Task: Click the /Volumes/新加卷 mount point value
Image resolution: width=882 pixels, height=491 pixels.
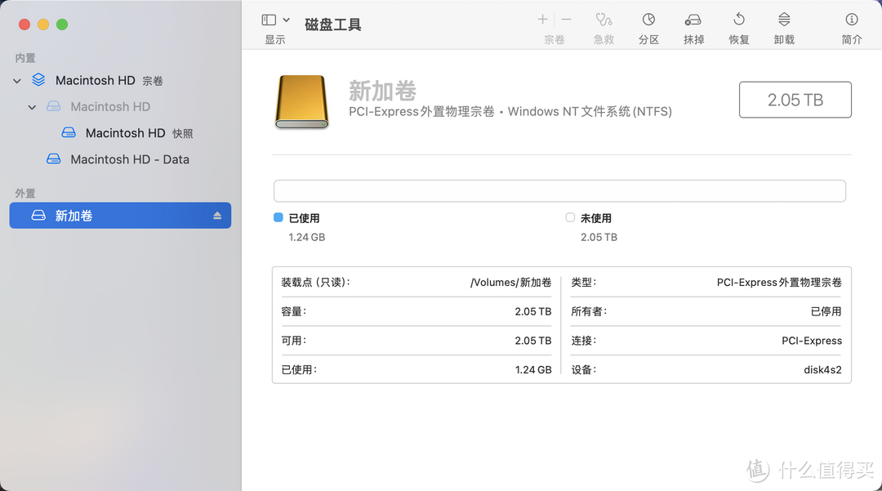Action: pos(510,283)
